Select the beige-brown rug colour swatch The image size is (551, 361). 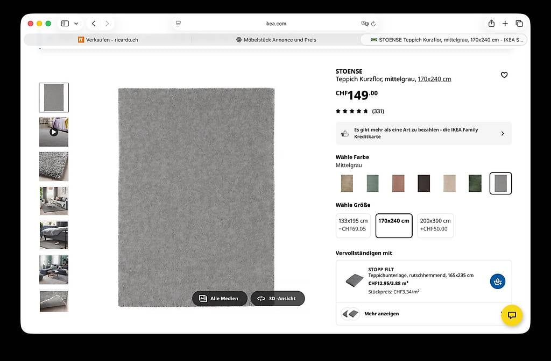tap(347, 183)
